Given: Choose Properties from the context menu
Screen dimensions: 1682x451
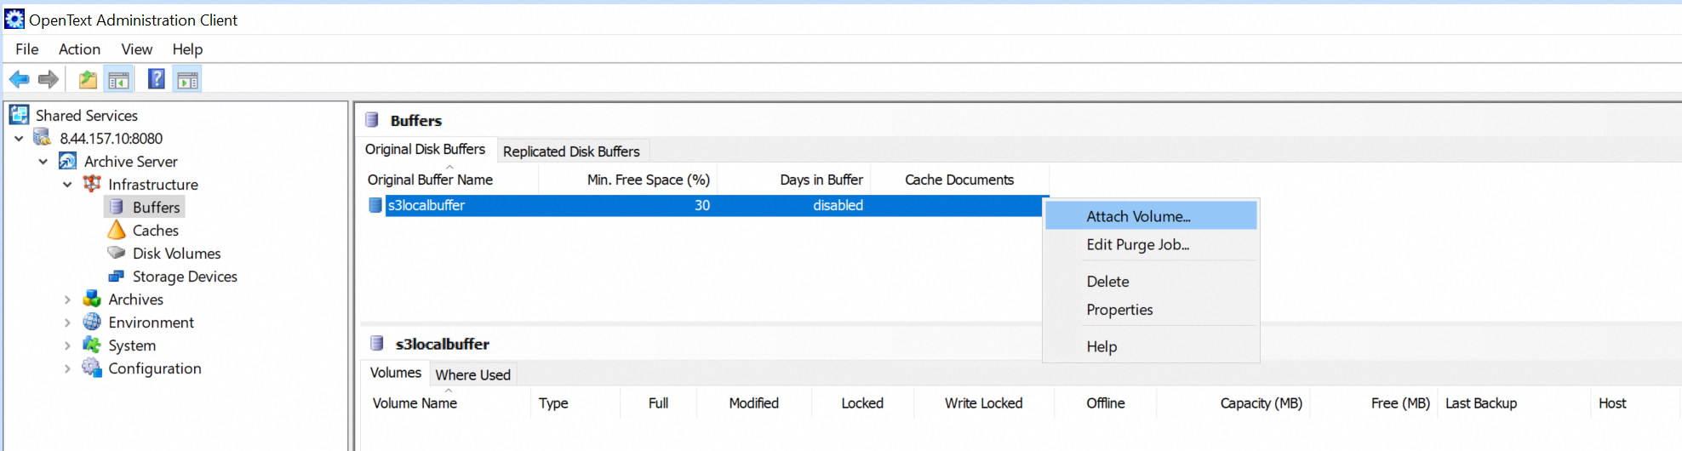Looking at the screenshot, I should click(x=1150, y=310).
